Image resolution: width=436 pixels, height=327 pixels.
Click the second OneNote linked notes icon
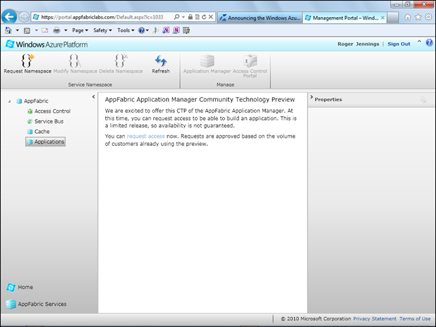coord(176,31)
